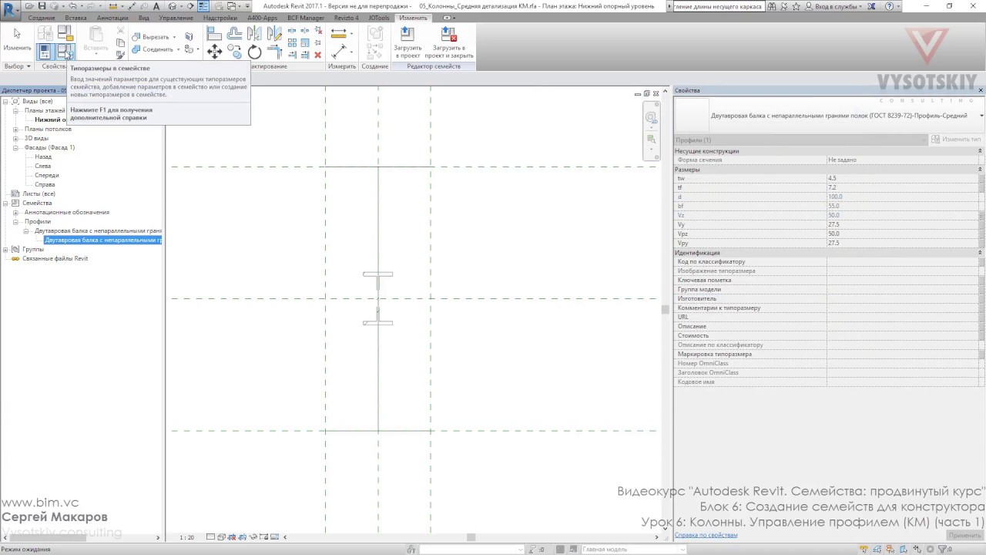Open Family Types ribbon icon
986x555 pixels.
(x=65, y=52)
